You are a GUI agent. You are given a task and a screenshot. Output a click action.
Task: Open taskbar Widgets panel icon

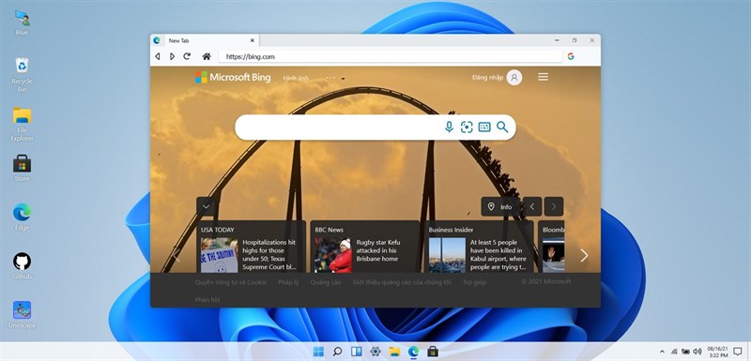tap(357, 352)
